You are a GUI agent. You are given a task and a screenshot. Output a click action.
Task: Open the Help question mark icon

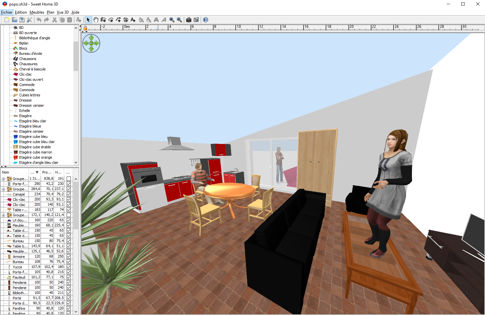[206, 20]
